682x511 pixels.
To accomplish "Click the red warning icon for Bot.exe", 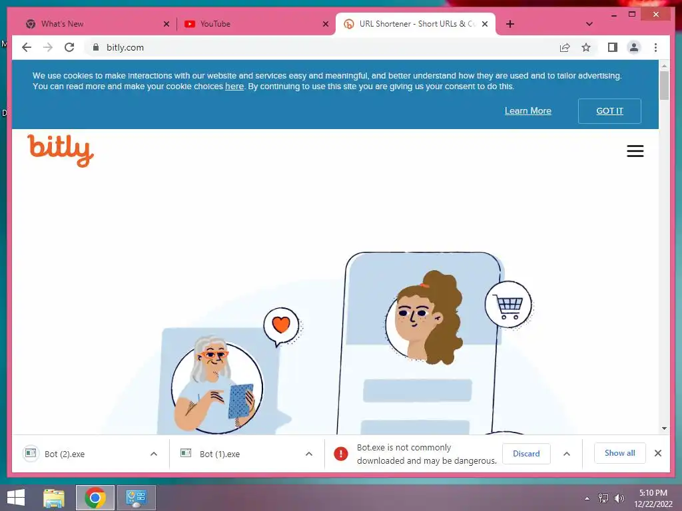I will pyautogui.click(x=340, y=454).
